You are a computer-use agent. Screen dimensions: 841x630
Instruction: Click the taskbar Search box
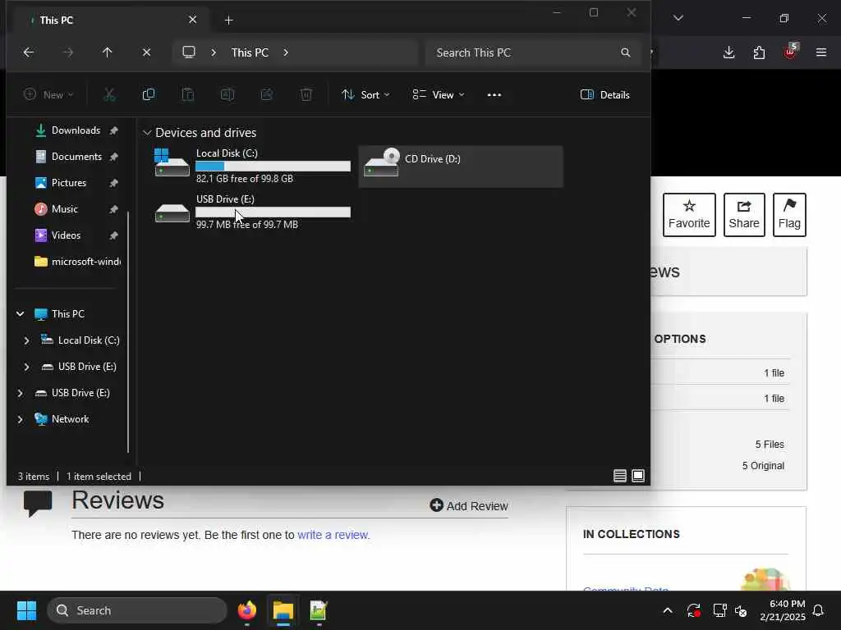click(x=137, y=610)
